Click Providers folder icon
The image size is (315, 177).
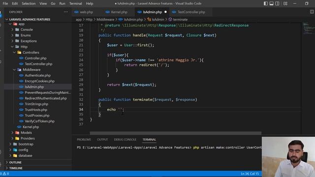17,138
